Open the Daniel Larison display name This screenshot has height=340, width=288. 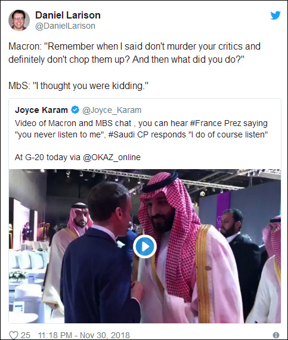(68, 15)
